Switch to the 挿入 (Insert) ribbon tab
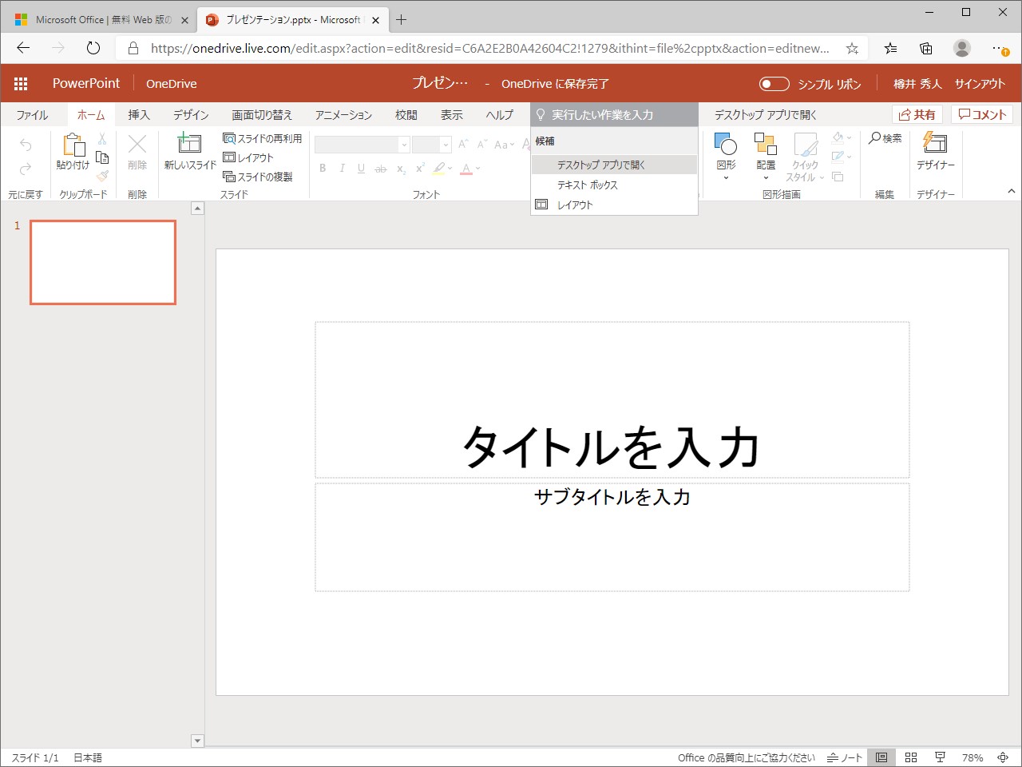This screenshot has width=1022, height=767. coord(138,114)
